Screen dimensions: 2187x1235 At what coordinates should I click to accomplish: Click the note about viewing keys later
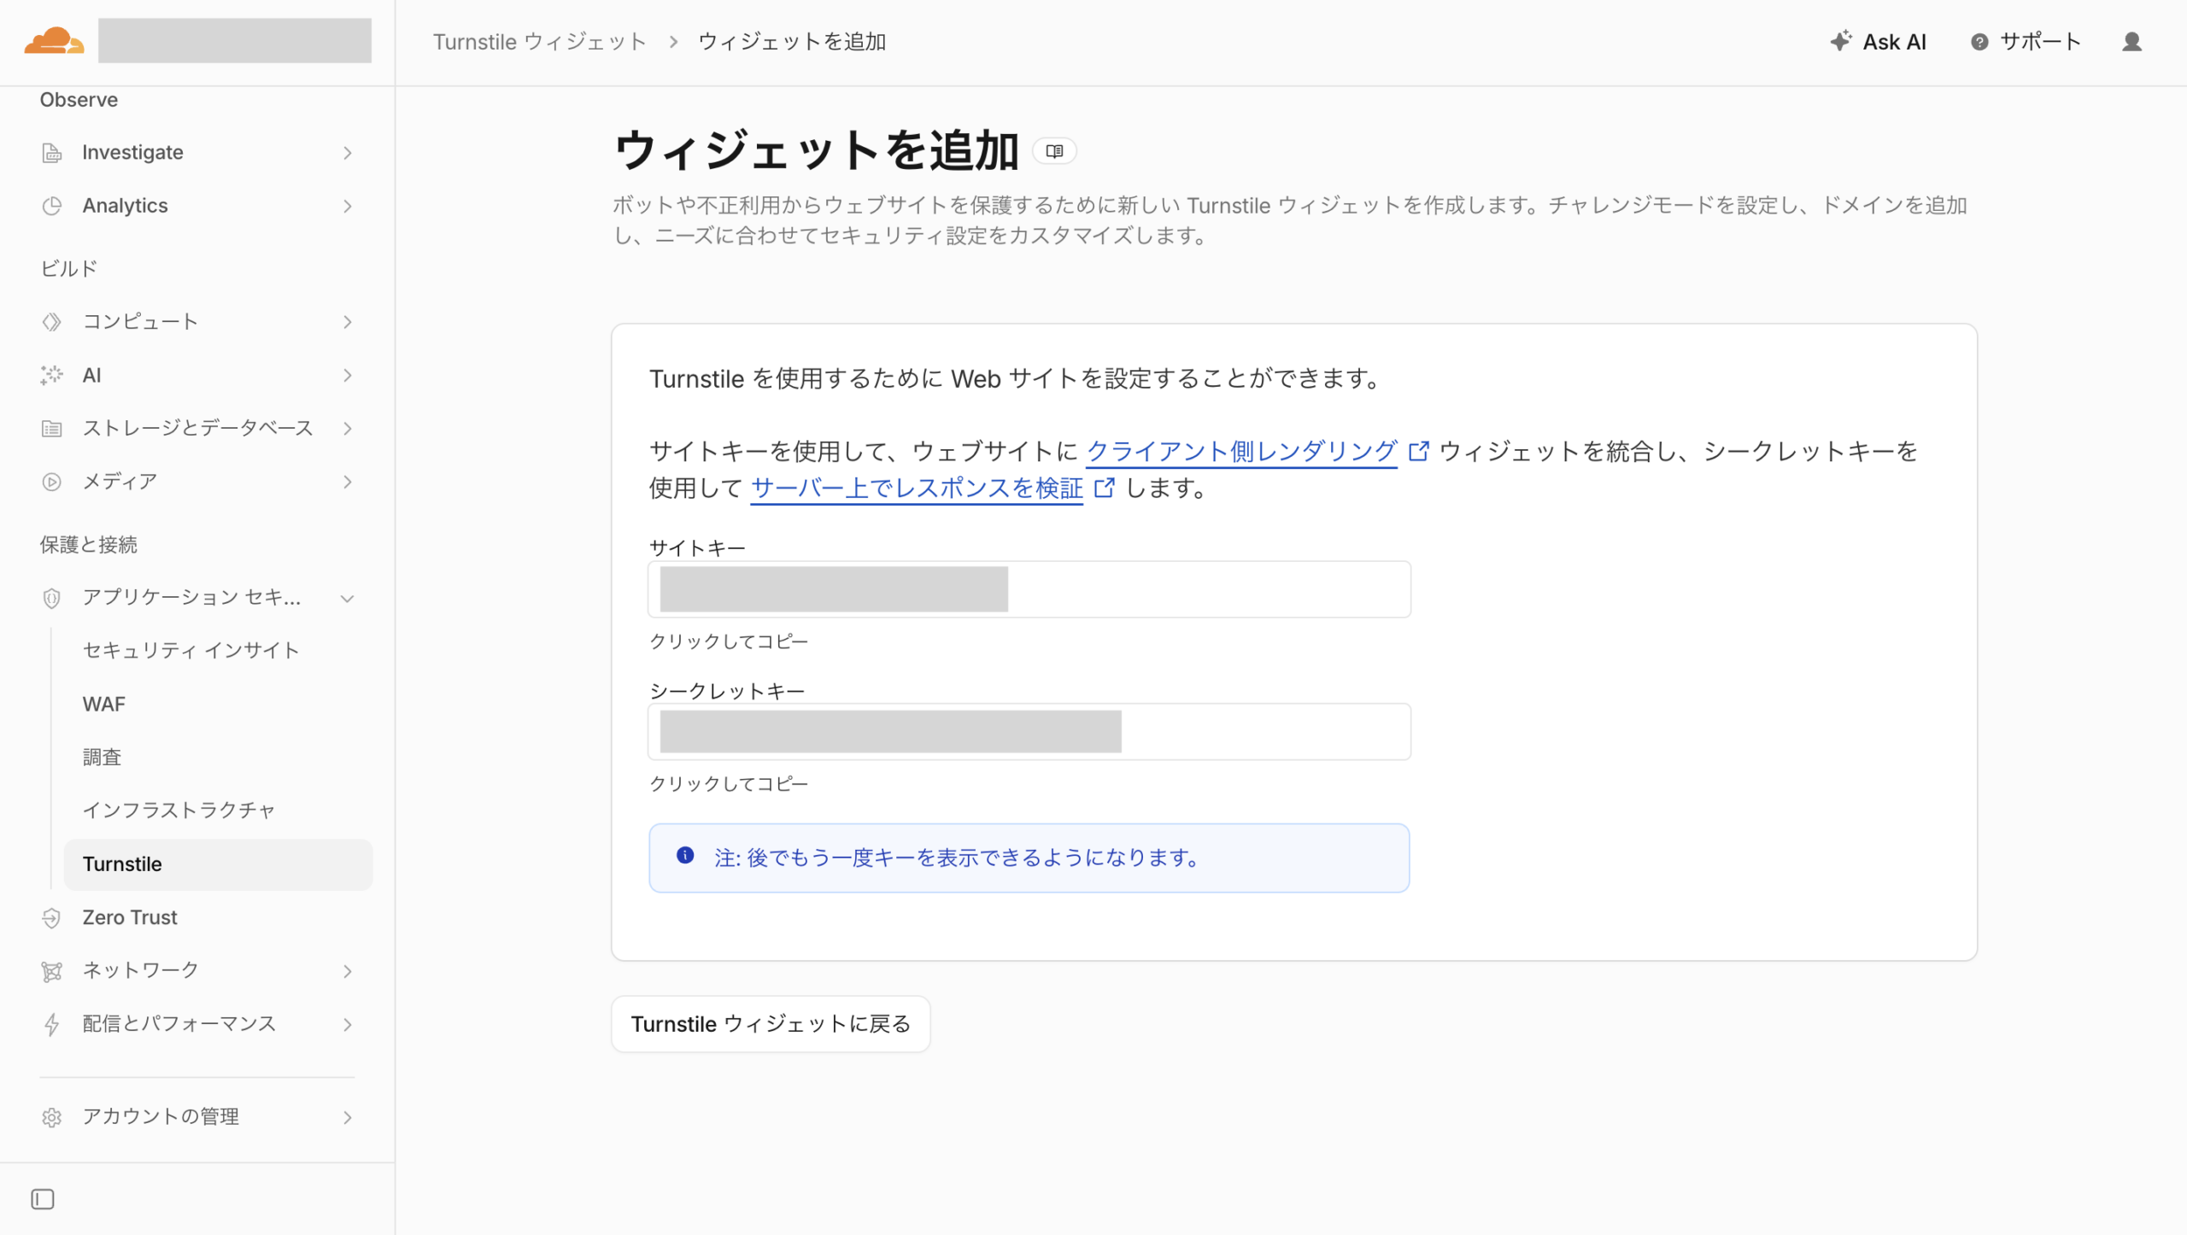(1029, 858)
